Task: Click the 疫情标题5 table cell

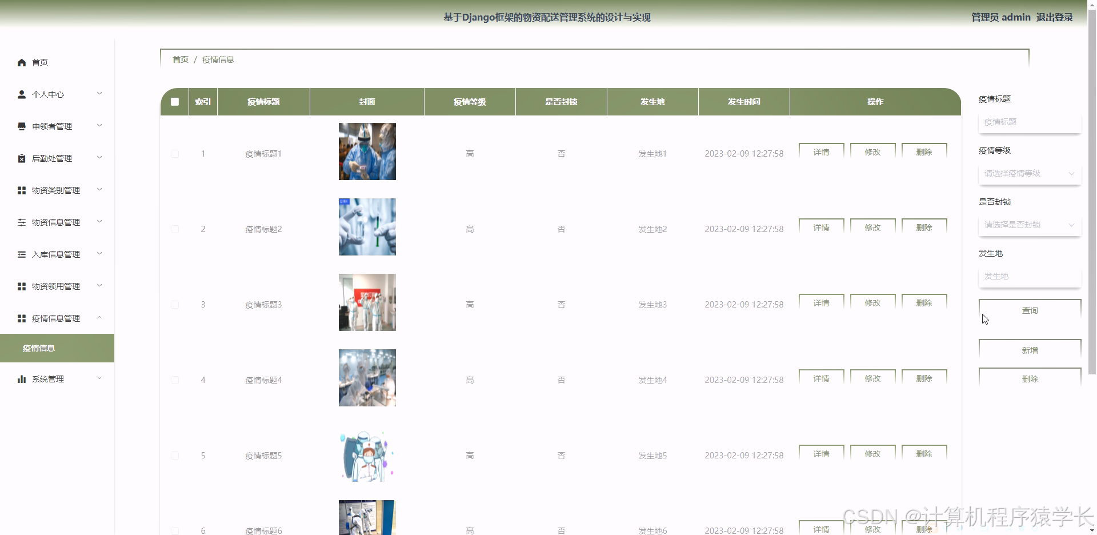Action: [263, 456]
